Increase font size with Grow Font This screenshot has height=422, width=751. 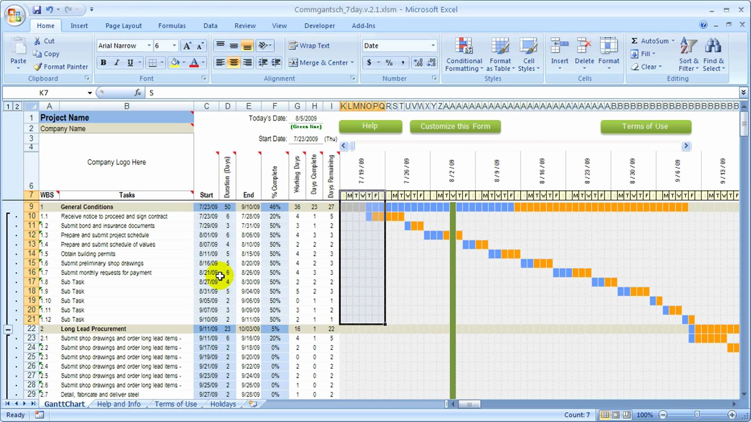pos(187,46)
